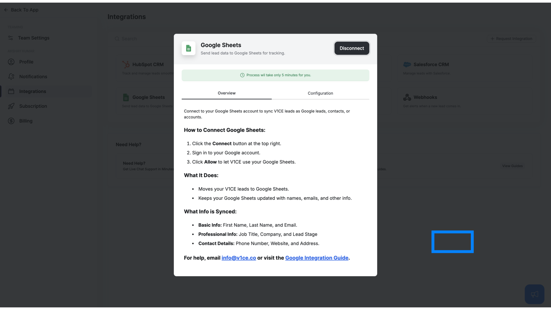Open the Subscription page
Viewport: 551px width, 310px height.
(x=33, y=106)
